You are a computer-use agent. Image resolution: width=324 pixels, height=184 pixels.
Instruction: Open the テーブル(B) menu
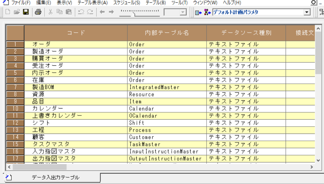156,3
